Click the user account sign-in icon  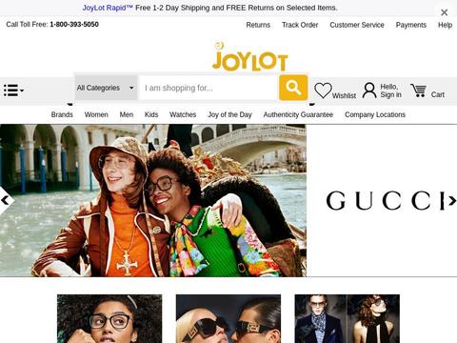pyautogui.click(x=369, y=91)
